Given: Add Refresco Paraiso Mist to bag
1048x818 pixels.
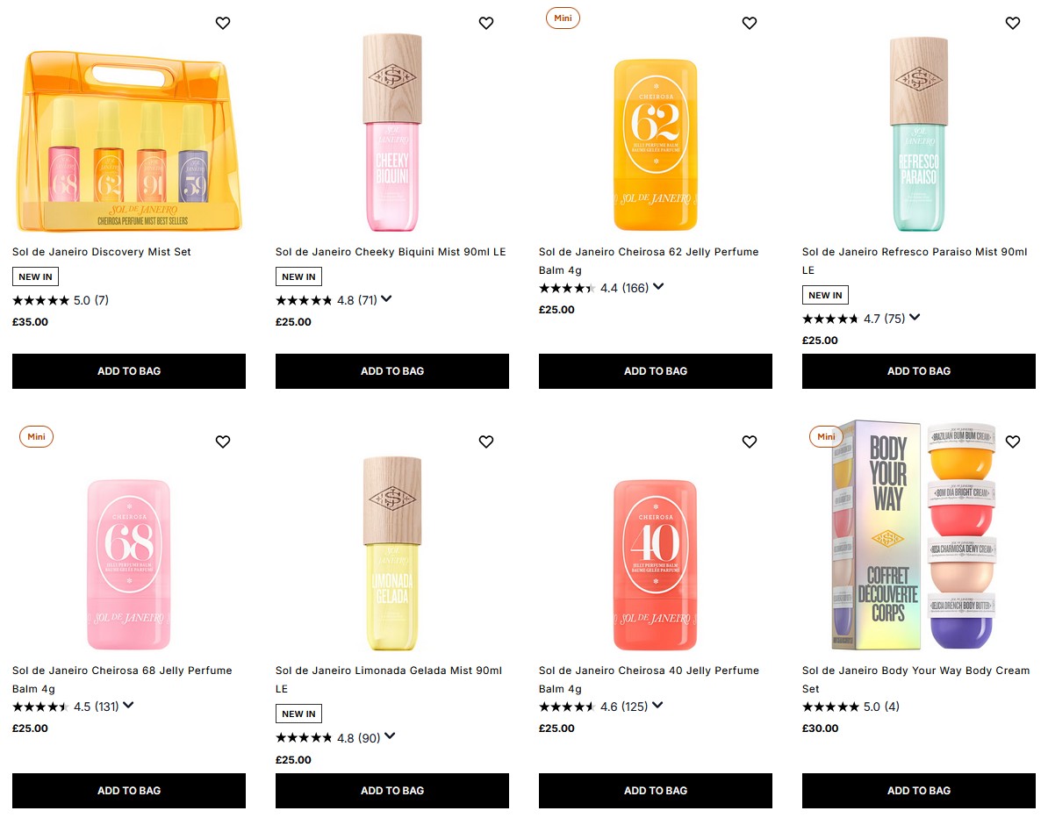Looking at the screenshot, I should pyautogui.click(x=918, y=371).
